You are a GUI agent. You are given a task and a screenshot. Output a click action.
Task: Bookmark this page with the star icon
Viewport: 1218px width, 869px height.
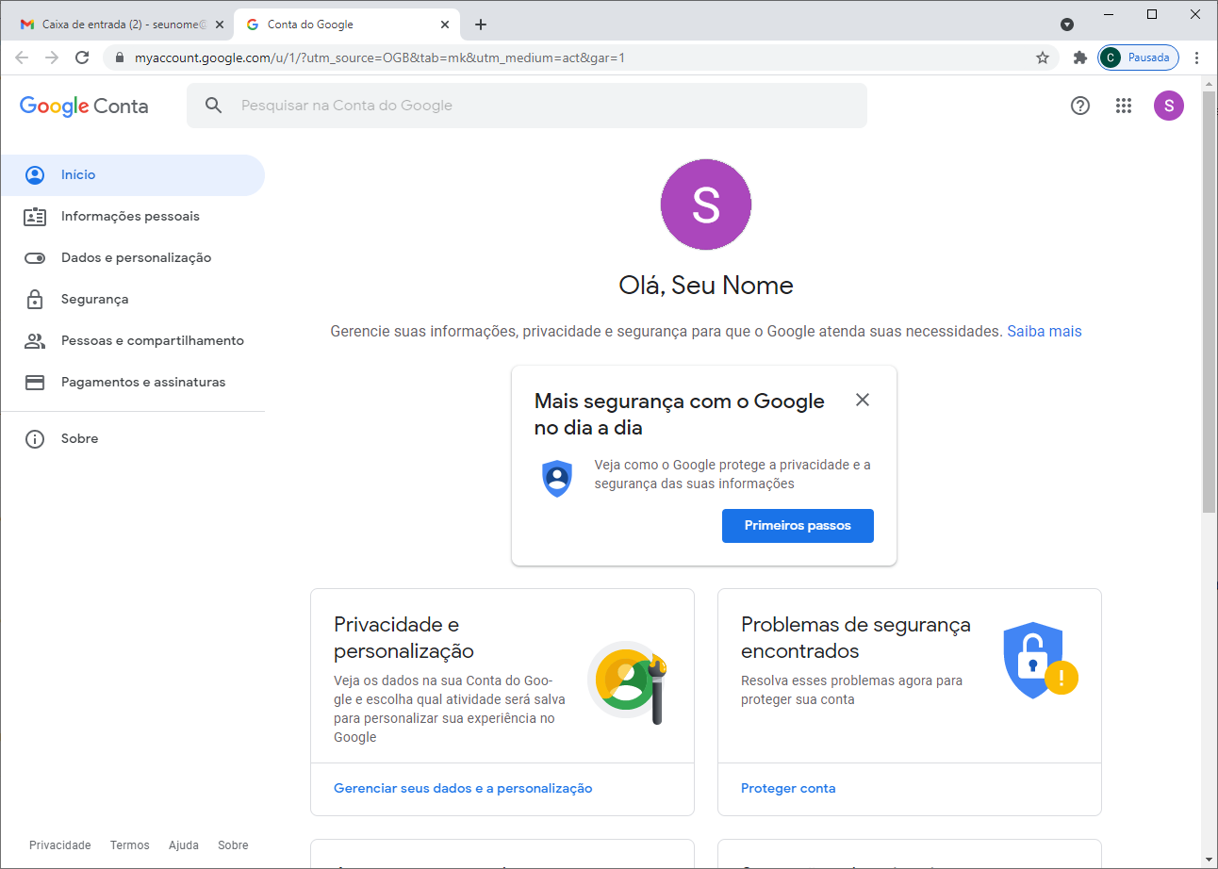coord(1043,57)
